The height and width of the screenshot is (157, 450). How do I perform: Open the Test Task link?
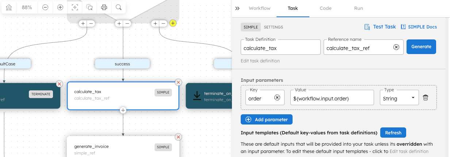point(380,27)
